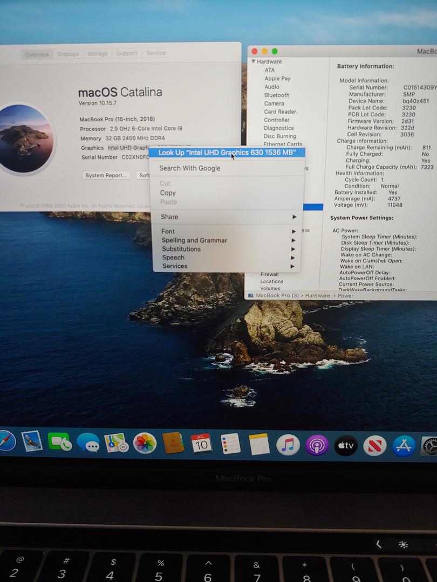This screenshot has height=582, width=437.
Task: Select Ethernet Cards in the sidebar
Action: coord(283,144)
